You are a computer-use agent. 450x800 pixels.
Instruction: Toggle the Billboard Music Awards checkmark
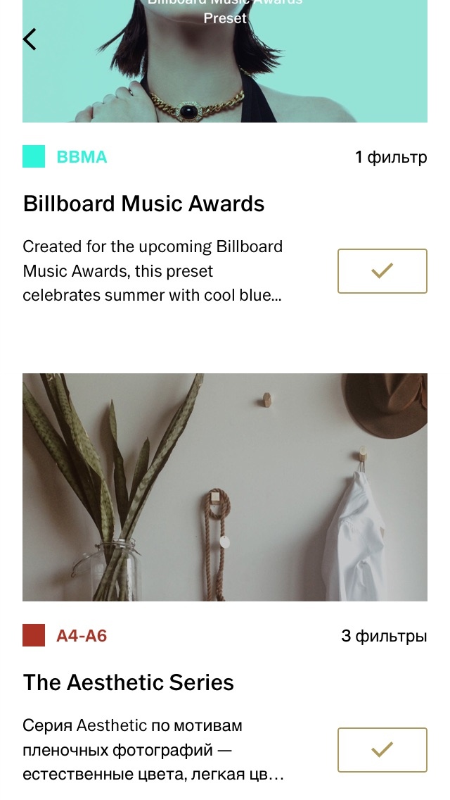[382, 271]
